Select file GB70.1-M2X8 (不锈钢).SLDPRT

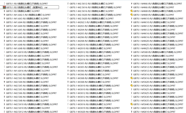tap(94, 41)
